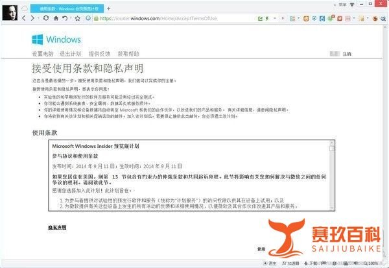Expand the dropdown beside the extensions grid icon
The image size is (389, 268).
[299, 18]
